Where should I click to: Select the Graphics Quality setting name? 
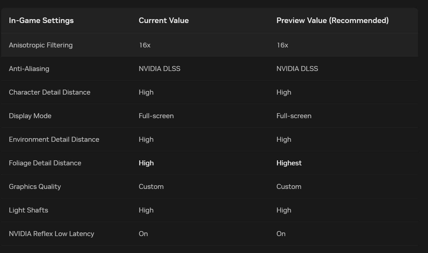35,187
